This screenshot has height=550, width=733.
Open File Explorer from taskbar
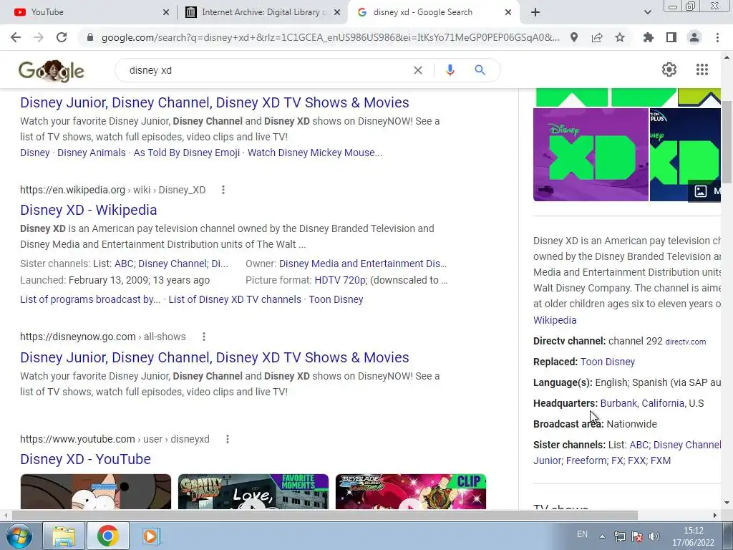pos(64,536)
